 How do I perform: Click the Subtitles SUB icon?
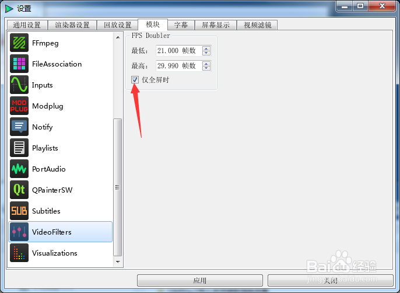coord(19,211)
